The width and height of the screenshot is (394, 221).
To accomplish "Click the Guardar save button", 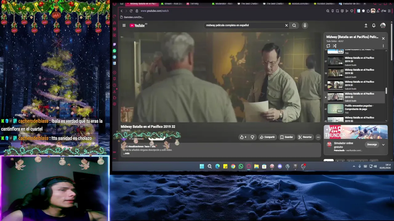I will [x=287, y=137].
